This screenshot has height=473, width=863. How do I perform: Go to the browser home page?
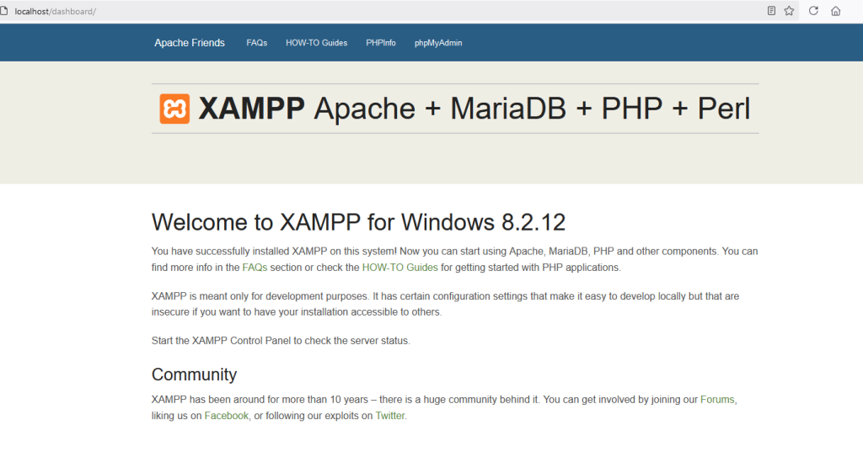pos(835,11)
